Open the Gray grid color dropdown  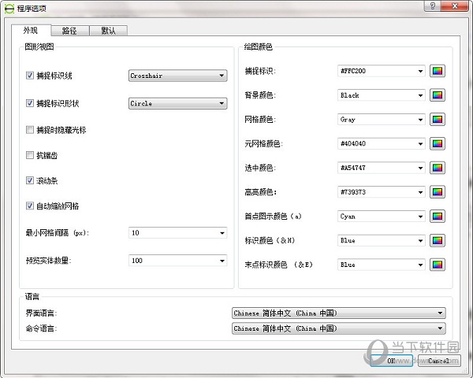(x=382, y=120)
